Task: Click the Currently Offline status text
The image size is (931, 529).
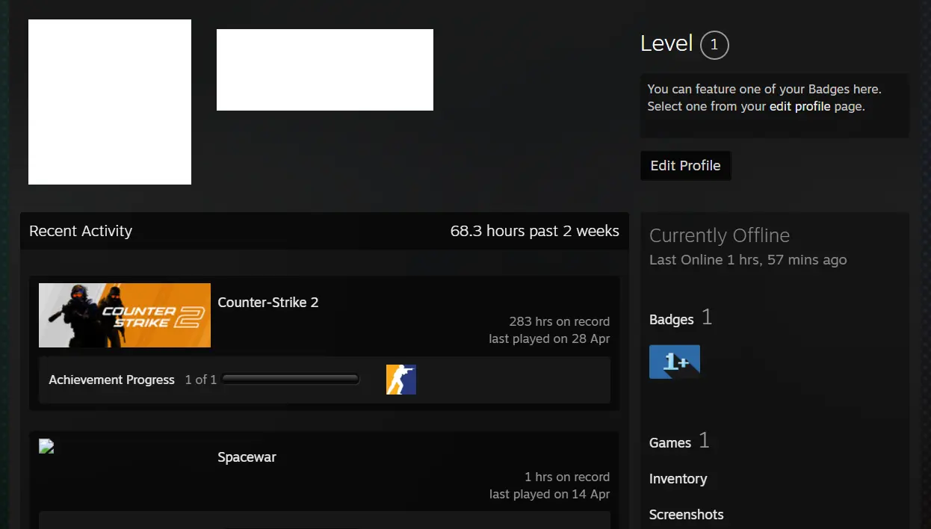Action: point(720,235)
